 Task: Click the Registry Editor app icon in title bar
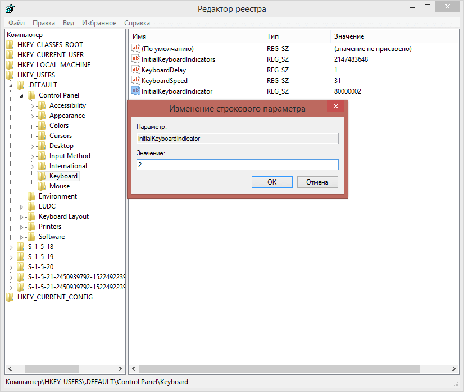10,9
